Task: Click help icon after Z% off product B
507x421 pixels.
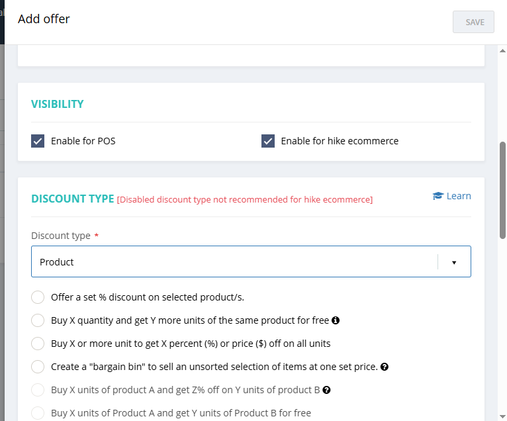Action: click(326, 390)
